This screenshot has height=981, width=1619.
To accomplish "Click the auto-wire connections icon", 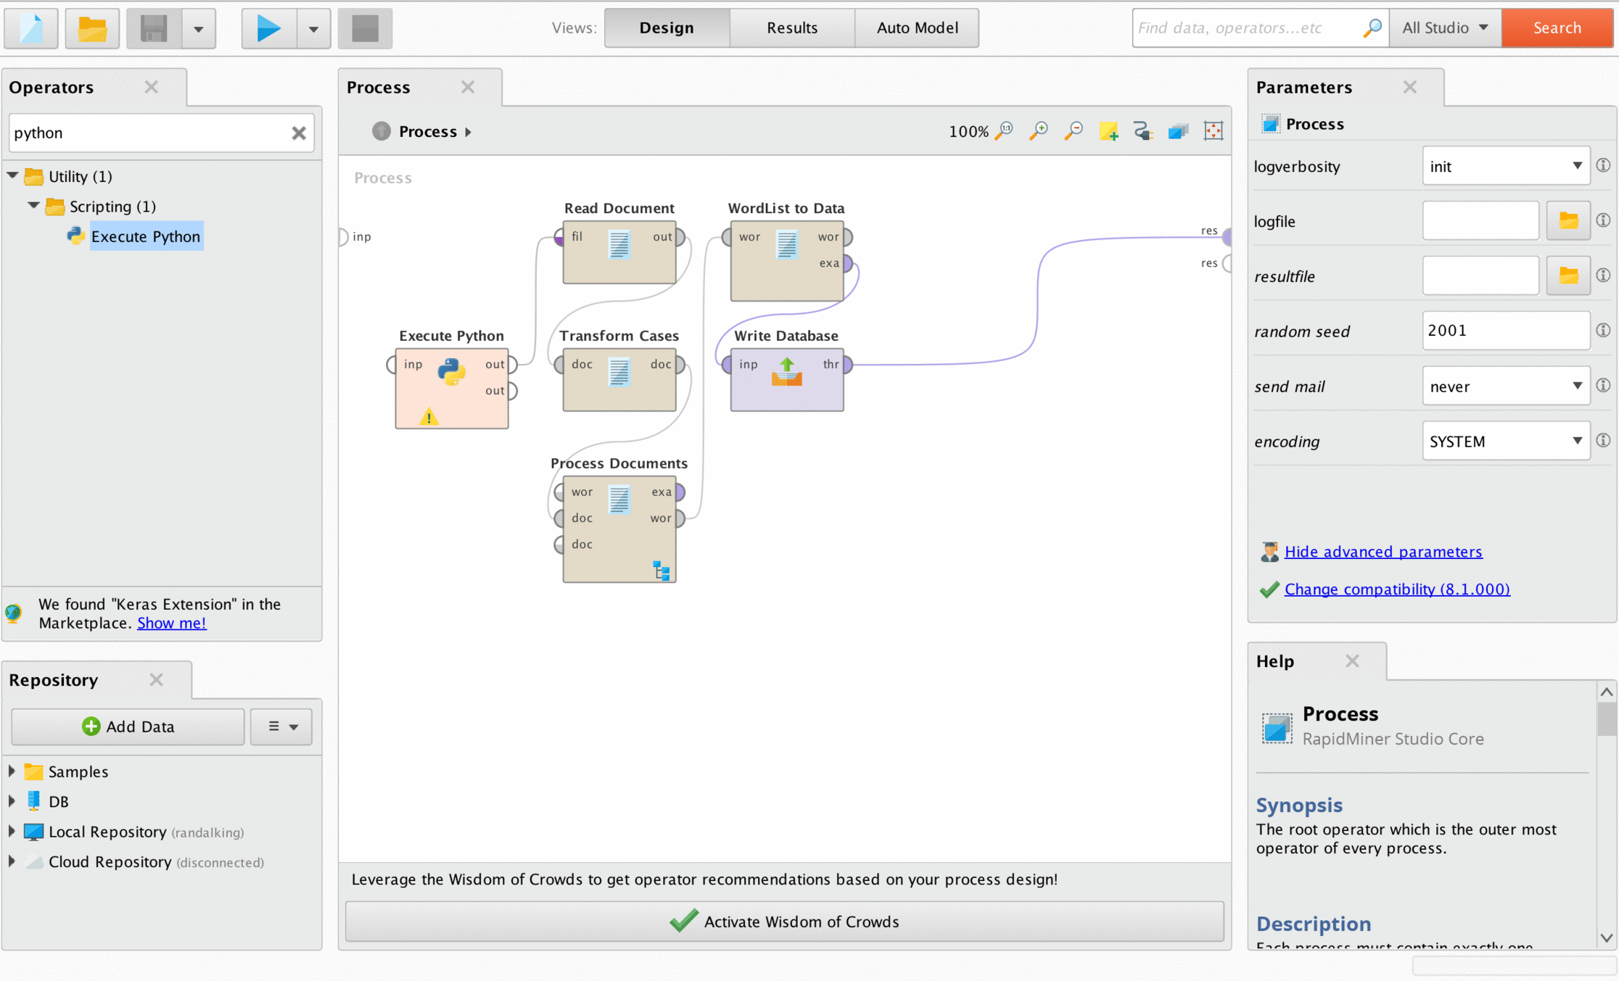I will [1143, 131].
